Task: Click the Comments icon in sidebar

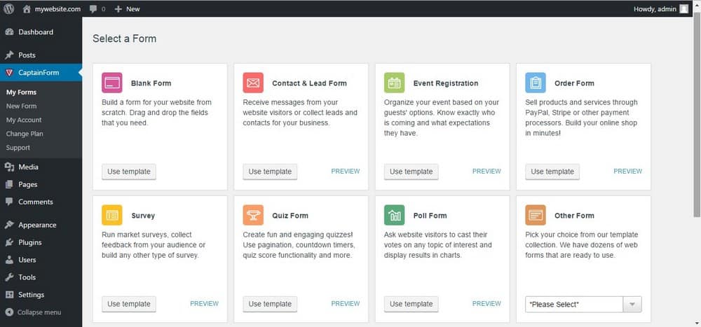Action: coord(9,202)
